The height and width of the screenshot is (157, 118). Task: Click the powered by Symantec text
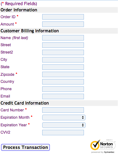[x=103, y=152]
